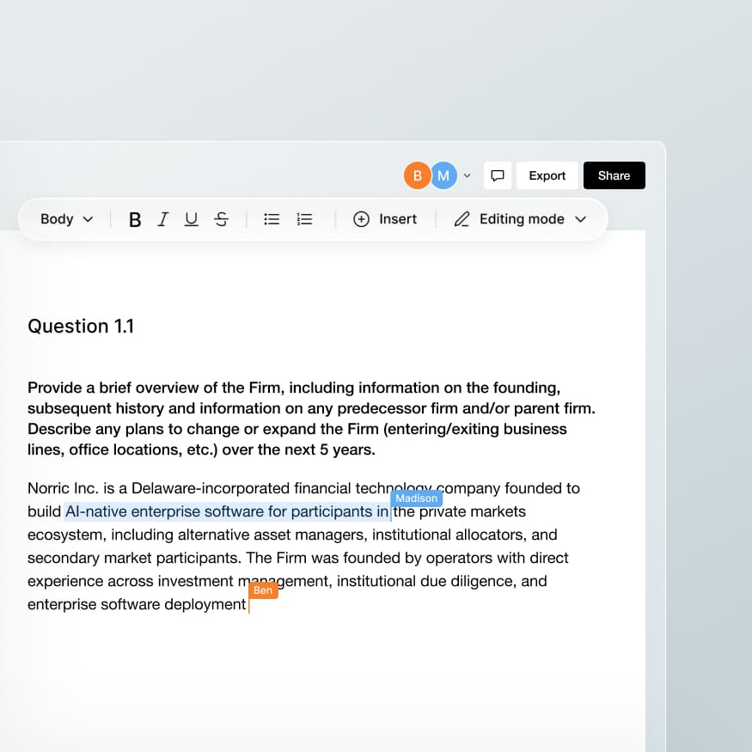The height and width of the screenshot is (752, 752).
Task: Select Ben's collaborator avatar
Action: 418,175
